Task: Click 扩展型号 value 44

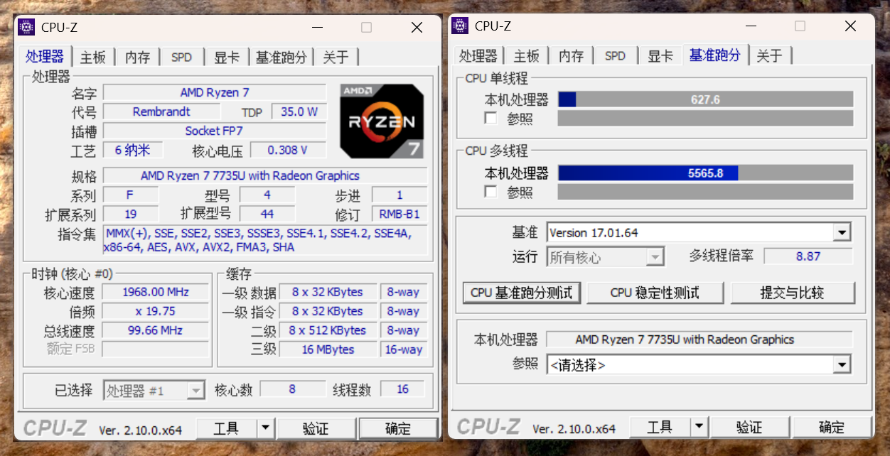Action: [267, 214]
